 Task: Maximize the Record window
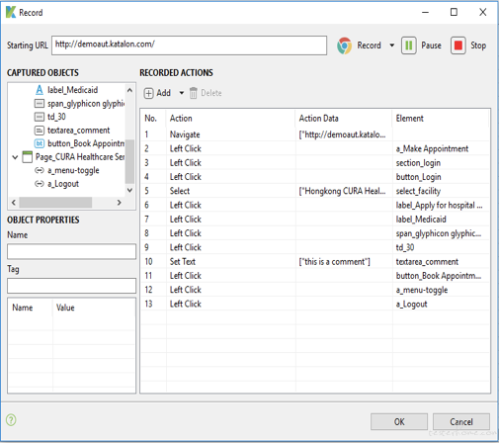454,12
